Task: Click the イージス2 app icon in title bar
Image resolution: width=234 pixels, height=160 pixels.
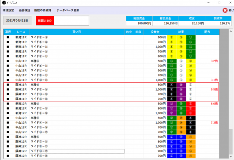Action: click(x=4, y=3)
